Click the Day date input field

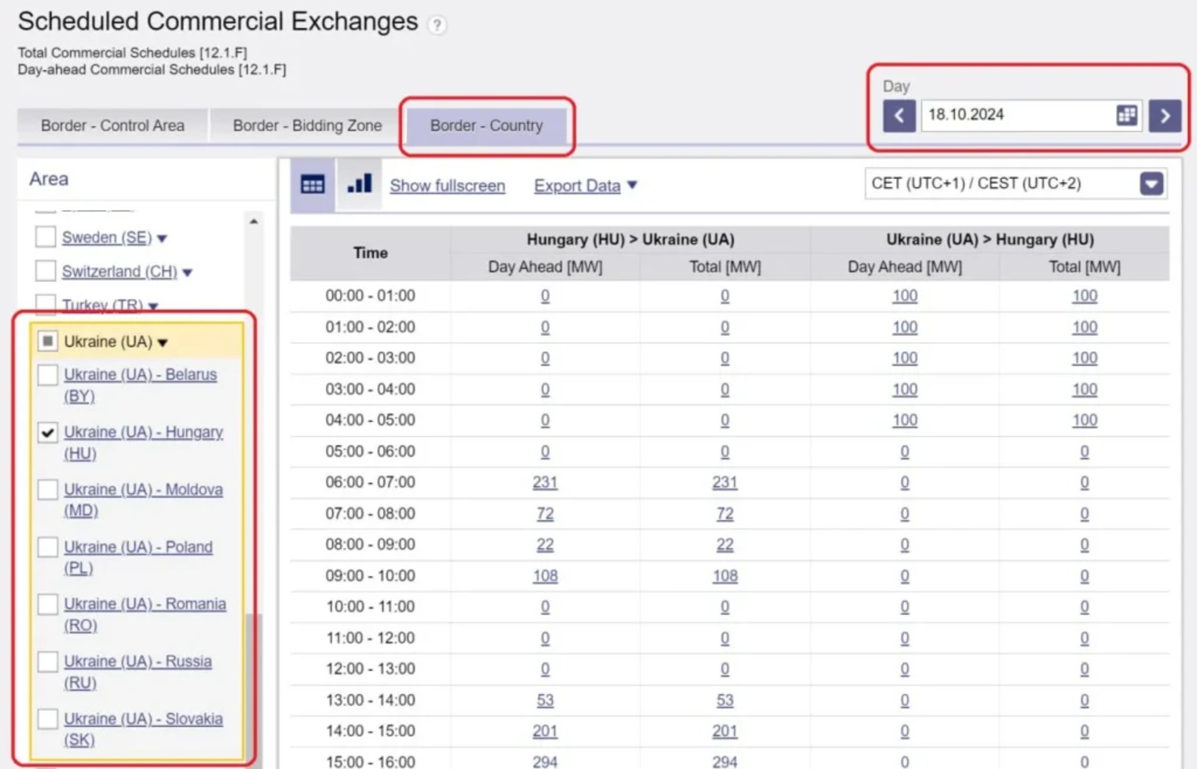1031,116
